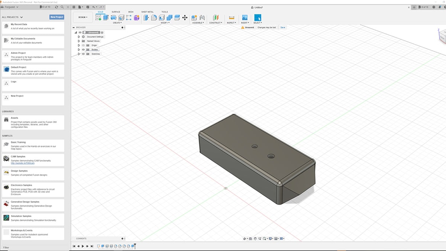Open the Design workspace dropdown

83,17
